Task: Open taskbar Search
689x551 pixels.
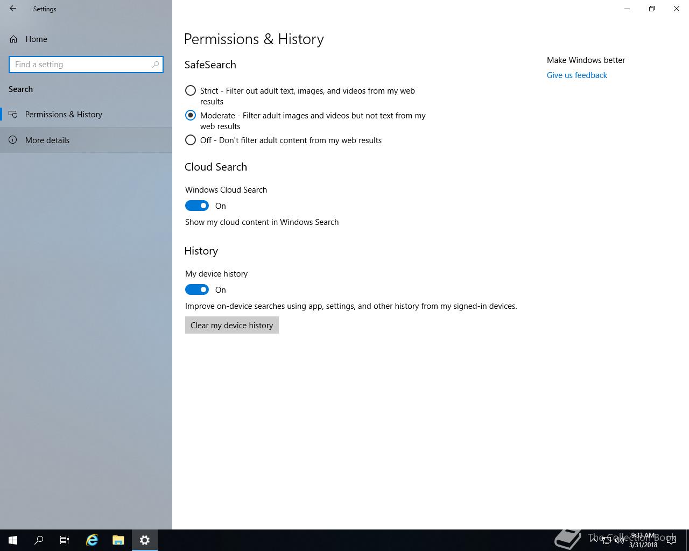Action: click(39, 540)
